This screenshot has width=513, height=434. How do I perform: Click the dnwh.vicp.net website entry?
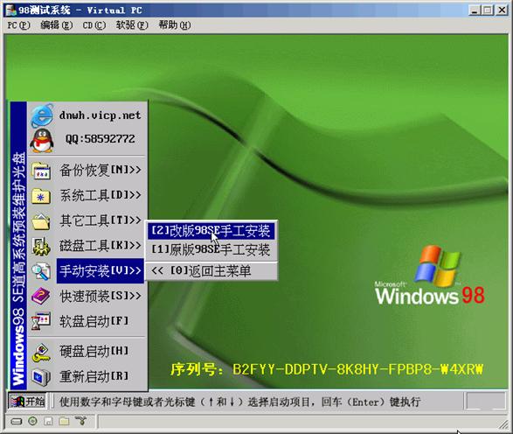click(101, 115)
